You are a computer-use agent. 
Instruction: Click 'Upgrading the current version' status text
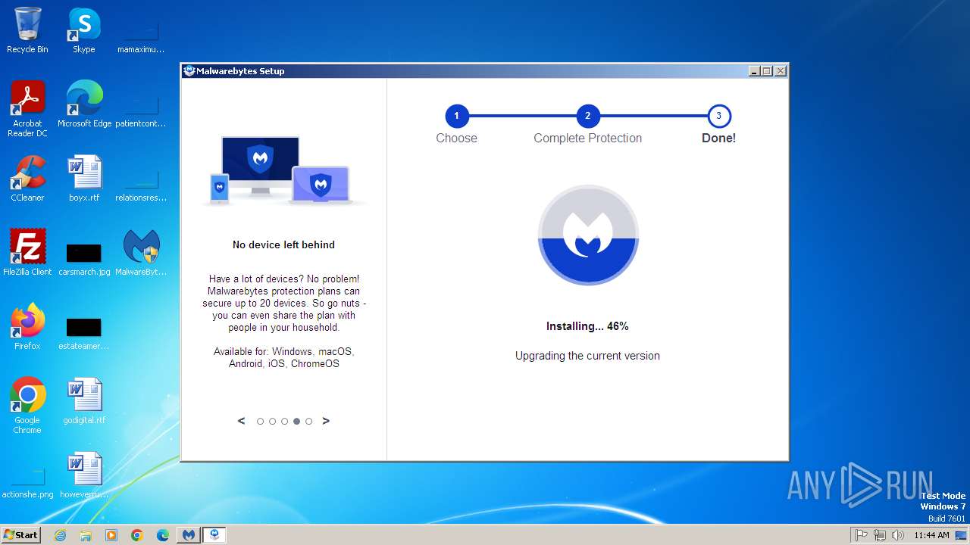[587, 356]
